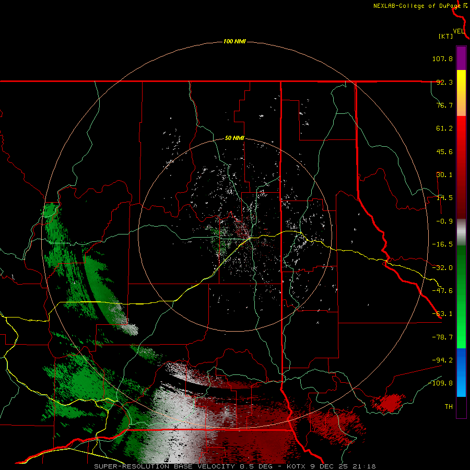Viewport: 470px width, 470px height.
Task: Click the 76.7 legend value
Action: 444,105
